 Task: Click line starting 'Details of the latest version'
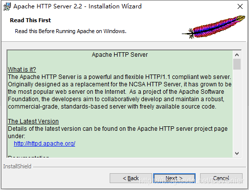[118, 129]
